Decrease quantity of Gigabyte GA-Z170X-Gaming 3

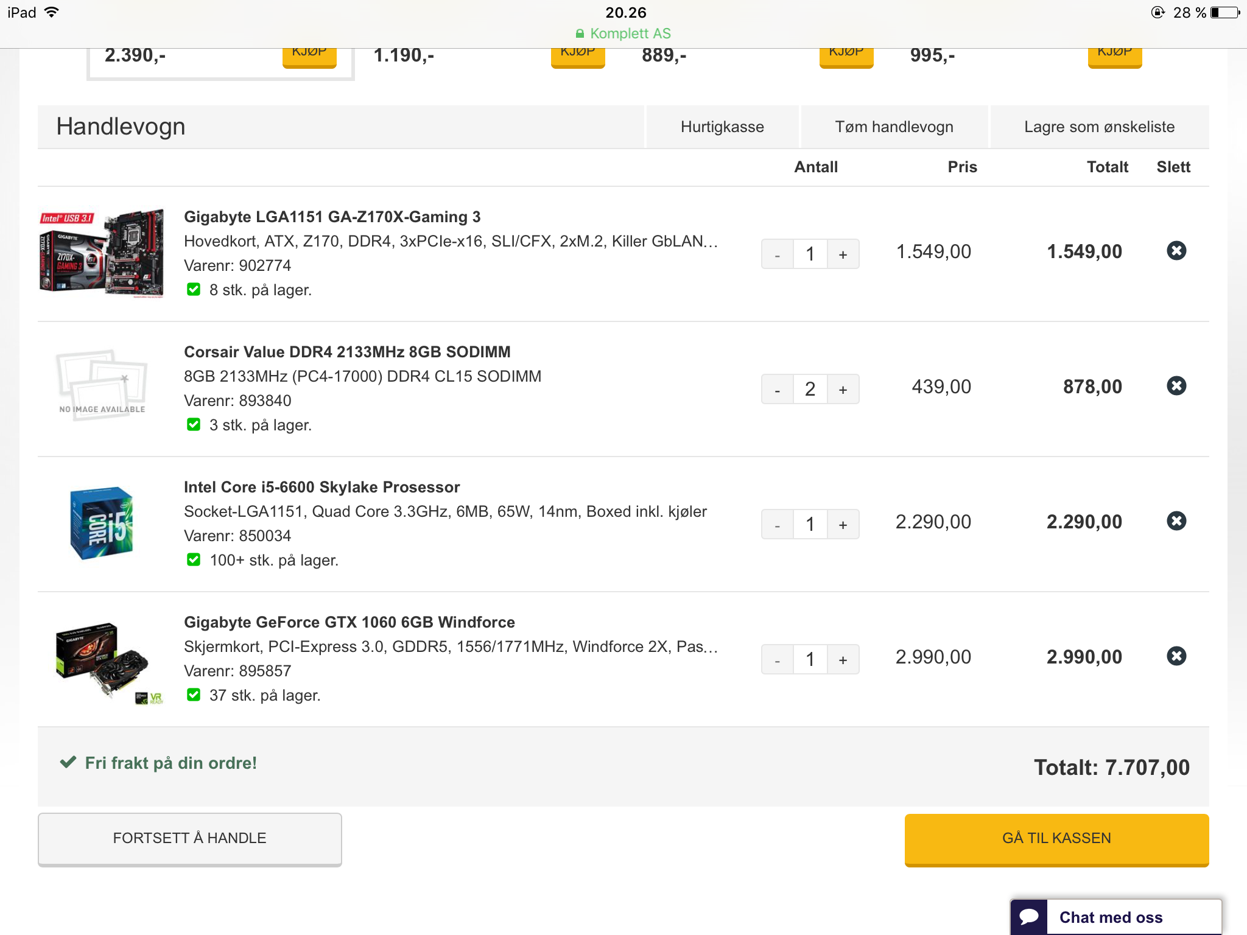pyautogui.click(x=778, y=254)
